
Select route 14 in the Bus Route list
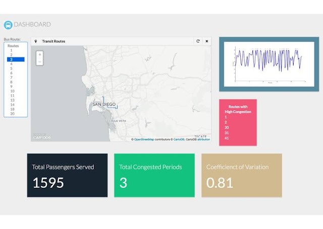(16, 105)
